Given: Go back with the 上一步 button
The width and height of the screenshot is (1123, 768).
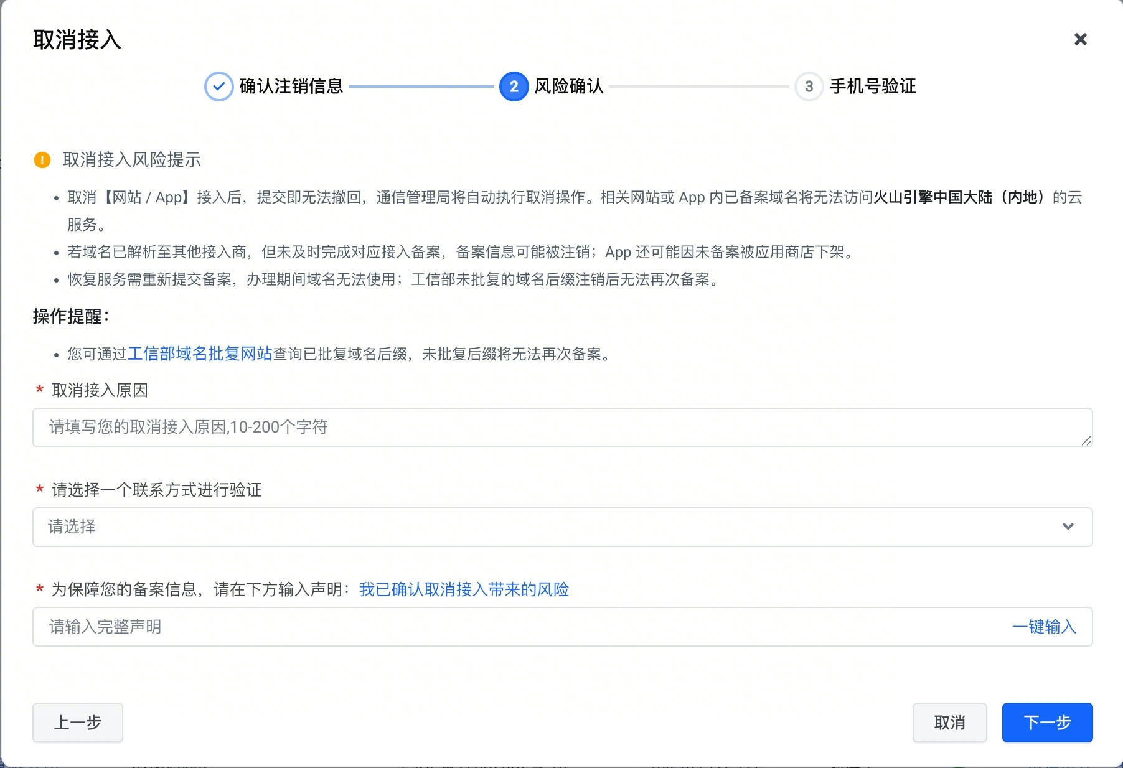Looking at the screenshot, I should [78, 723].
